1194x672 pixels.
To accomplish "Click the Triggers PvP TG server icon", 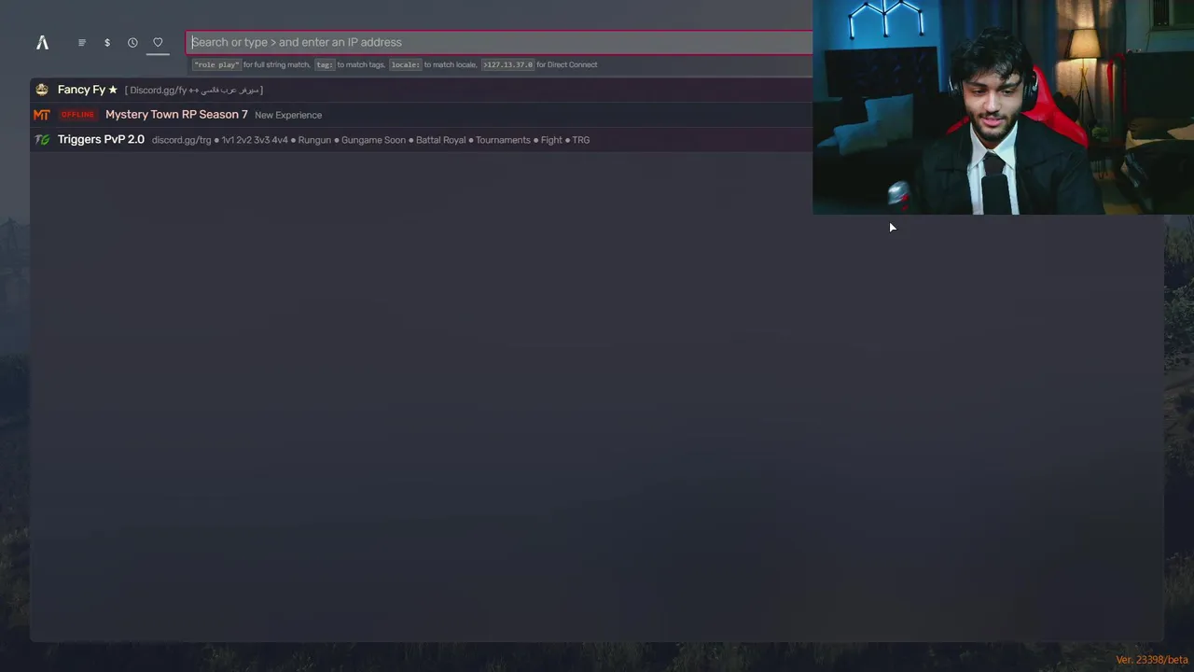I will pos(42,140).
